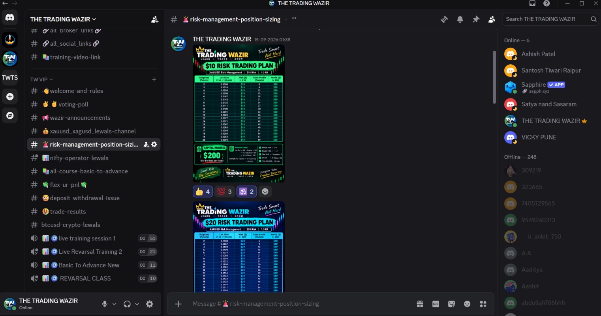Open $20 Risk Trading Plan image

point(239,247)
